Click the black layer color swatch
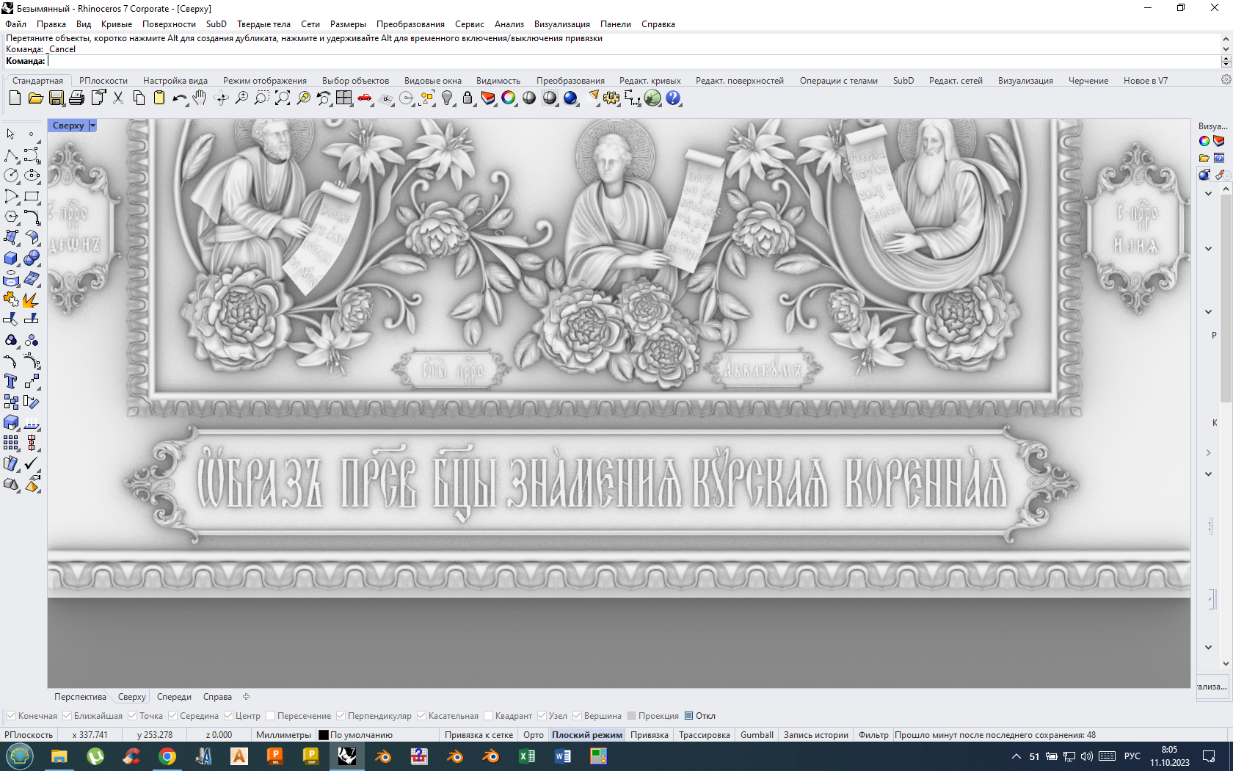This screenshot has width=1233, height=771. pos(324,735)
